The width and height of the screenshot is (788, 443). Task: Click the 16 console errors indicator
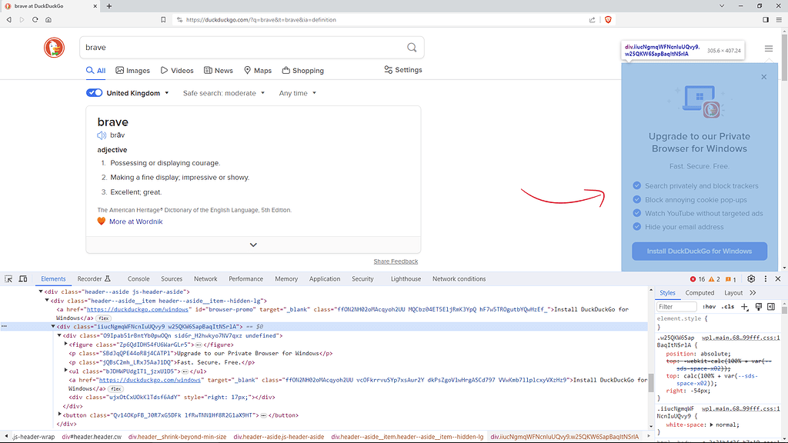(x=696, y=278)
